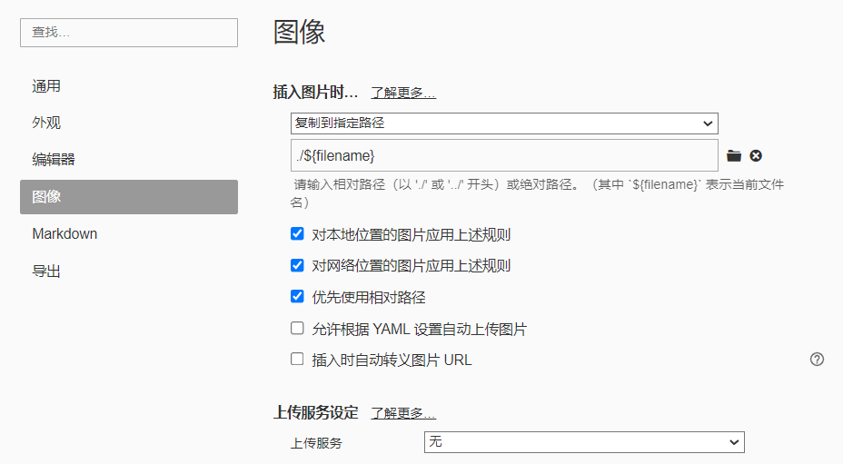Uncheck 优先使用相对路径 checkbox

click(297, 296)
